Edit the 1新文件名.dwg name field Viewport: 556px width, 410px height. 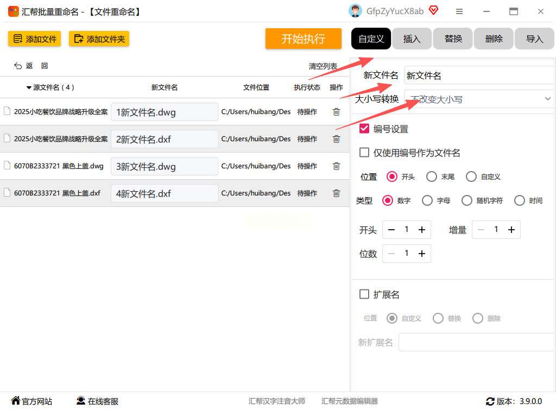(x=165, y=112)
